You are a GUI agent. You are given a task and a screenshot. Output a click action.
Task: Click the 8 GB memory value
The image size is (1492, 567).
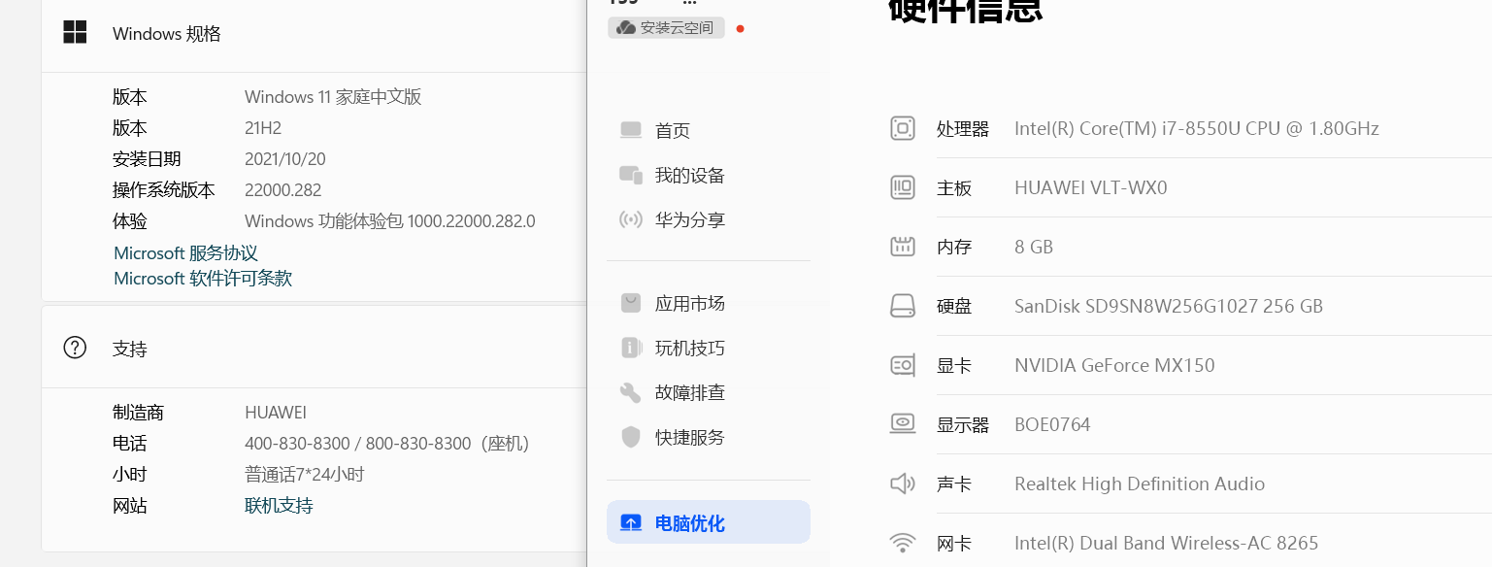point(1034,247)
